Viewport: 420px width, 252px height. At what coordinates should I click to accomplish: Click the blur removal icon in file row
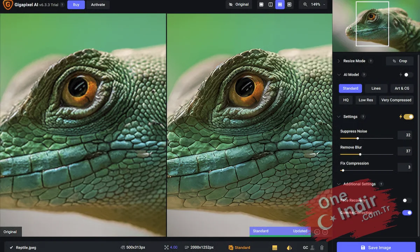pos(289,247)
